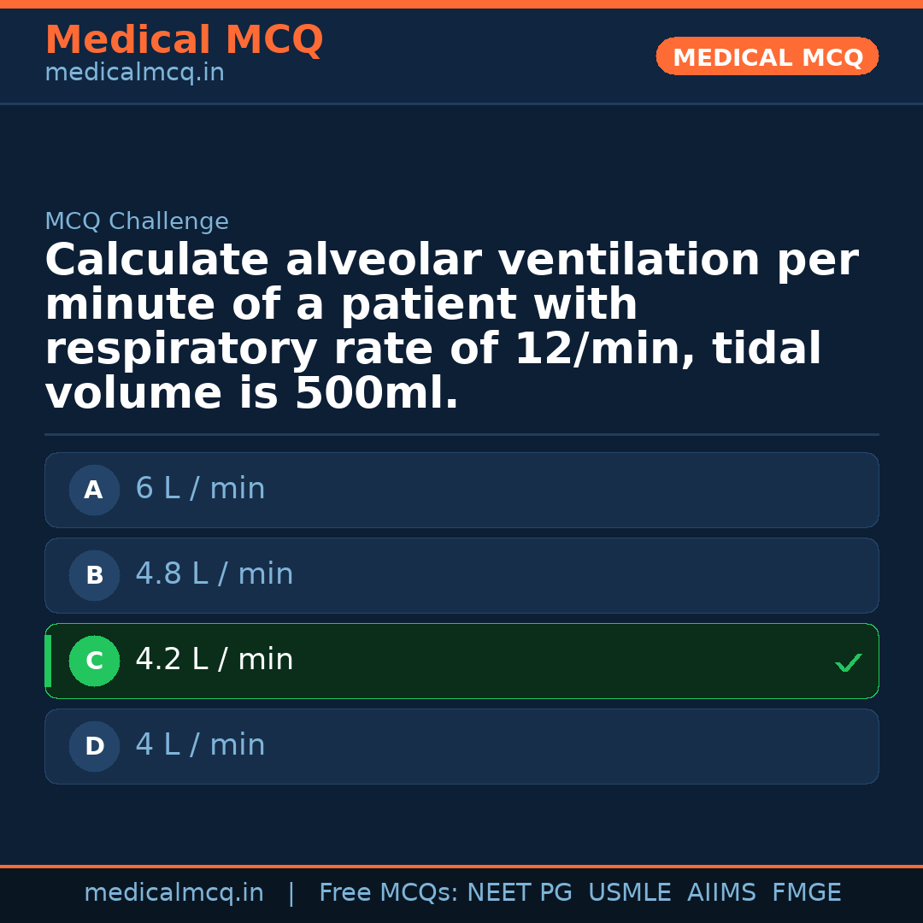This screenshot has height=923, width=923.
Task: Open the medicalmcq.in link below the title
Action: coord(134,73)
